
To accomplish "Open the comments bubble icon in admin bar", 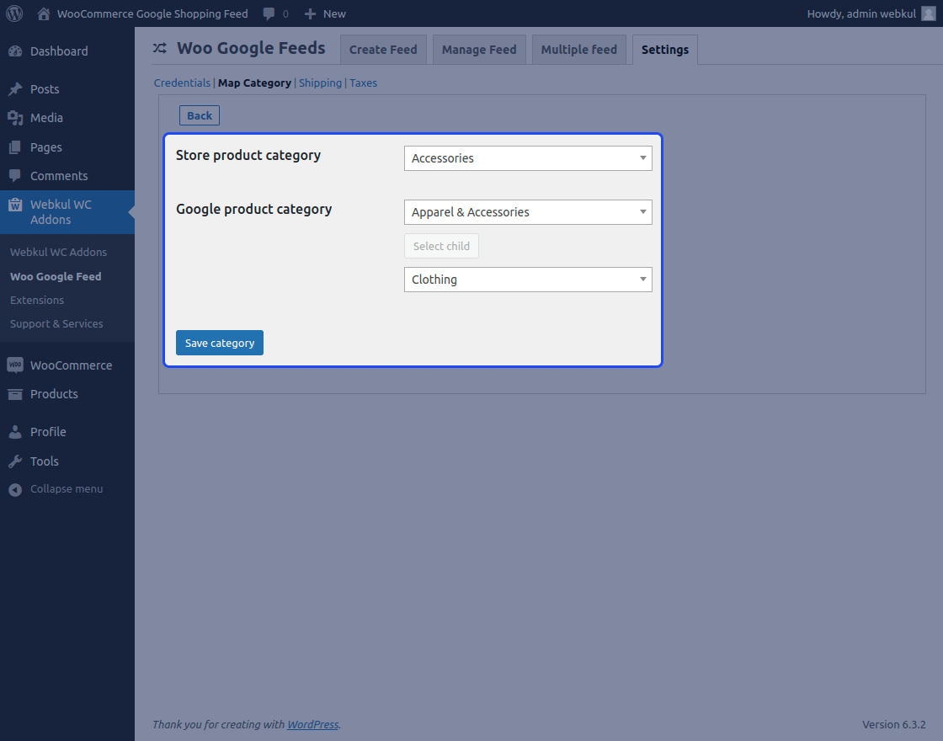I will point(269,13).
